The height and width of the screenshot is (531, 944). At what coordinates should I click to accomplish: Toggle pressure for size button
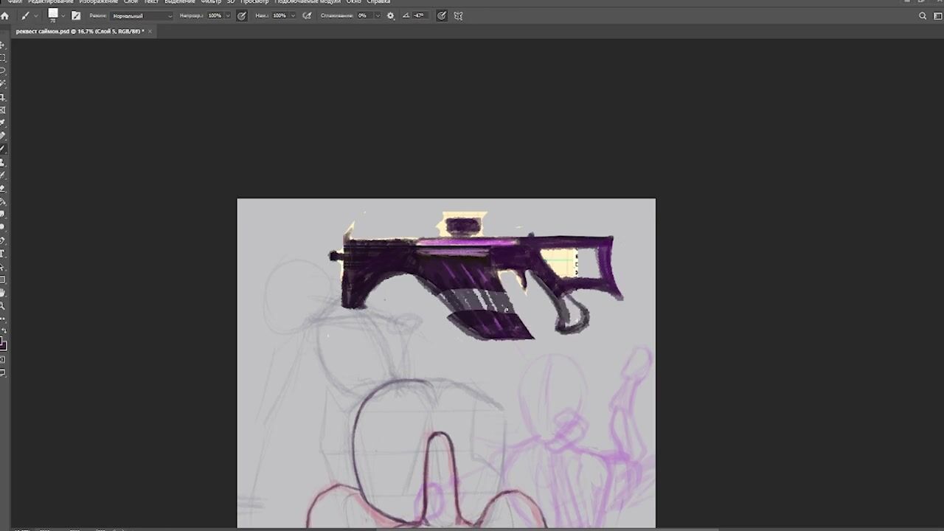(x=441, y=15)
